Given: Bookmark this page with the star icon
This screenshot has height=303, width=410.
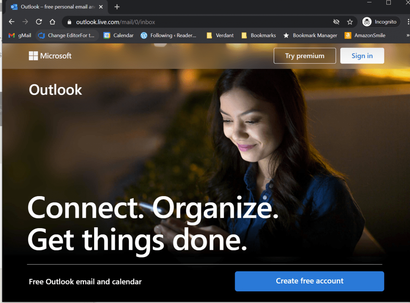Looking at the screenshot, I should [350, 22].
